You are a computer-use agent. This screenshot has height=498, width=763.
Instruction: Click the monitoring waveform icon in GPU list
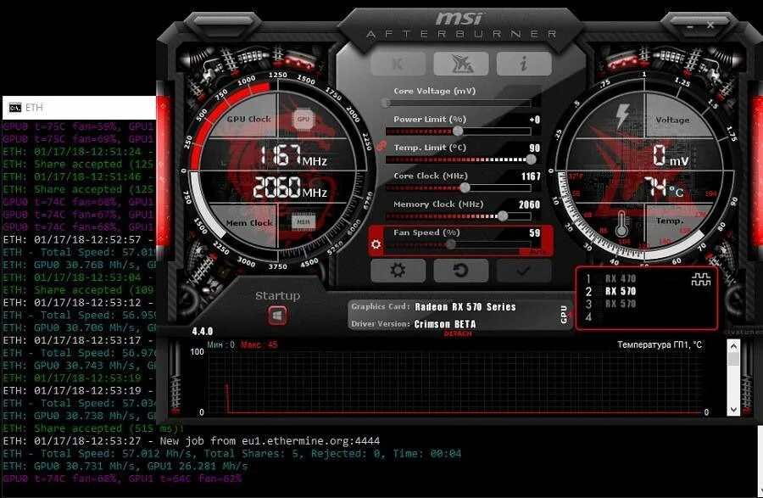(701, 279)
